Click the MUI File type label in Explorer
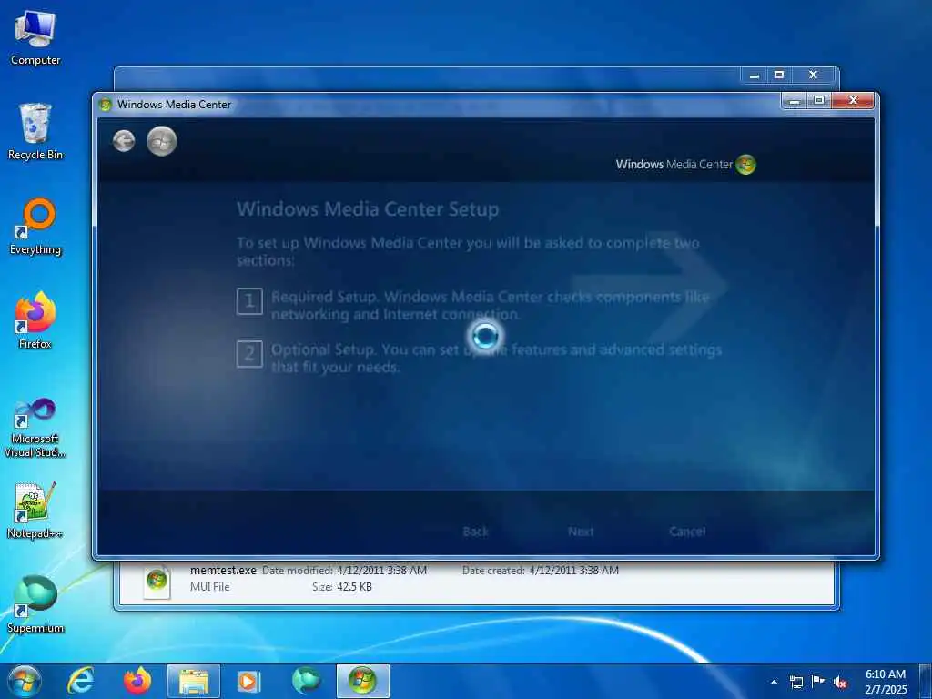The image size is (932, 699). click(210, 587)
